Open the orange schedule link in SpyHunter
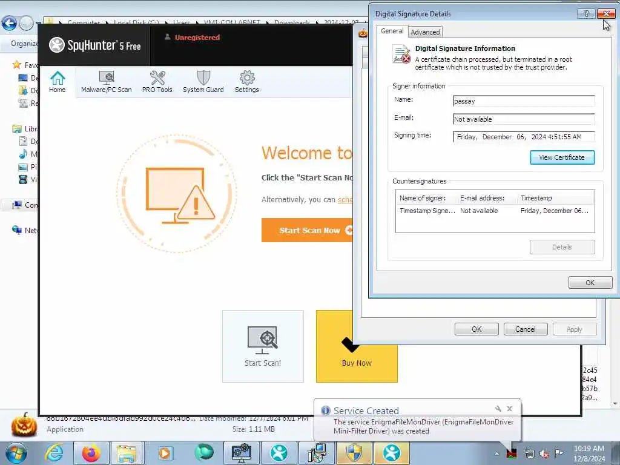Screen dimensions: 620x465 (345, 200)
